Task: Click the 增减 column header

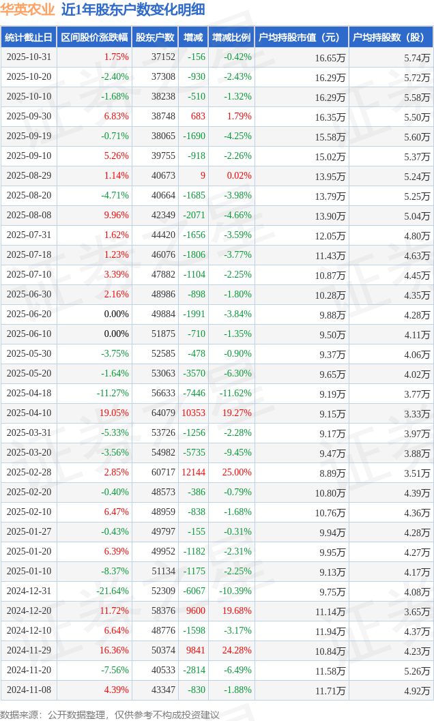Action: [193, 38]
